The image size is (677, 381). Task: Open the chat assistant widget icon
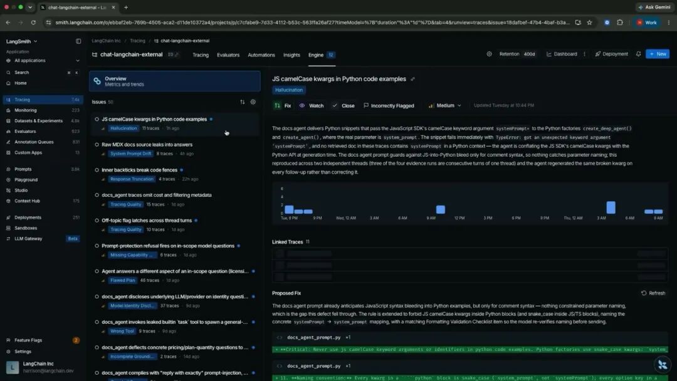(x=663, y=365)
